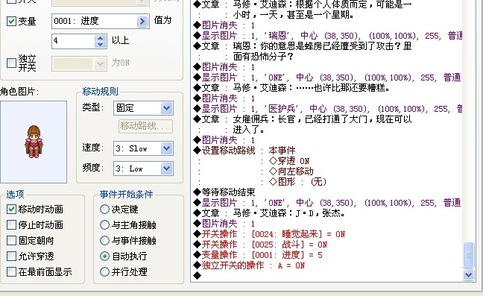Screen dimensions: 483x296
Task: Click the event list scrollbar thumb
Action: (x=468, y=255)
